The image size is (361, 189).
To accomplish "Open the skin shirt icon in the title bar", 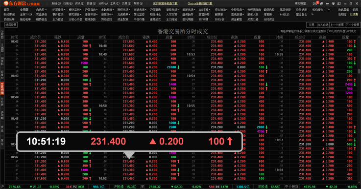I will 333,4.
